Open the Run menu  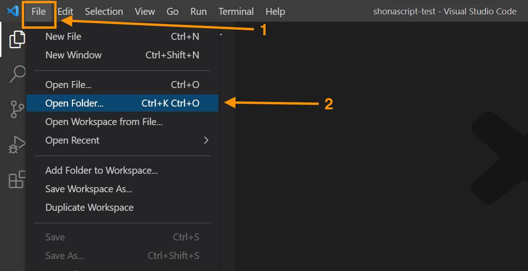click(x=198, y=12)
